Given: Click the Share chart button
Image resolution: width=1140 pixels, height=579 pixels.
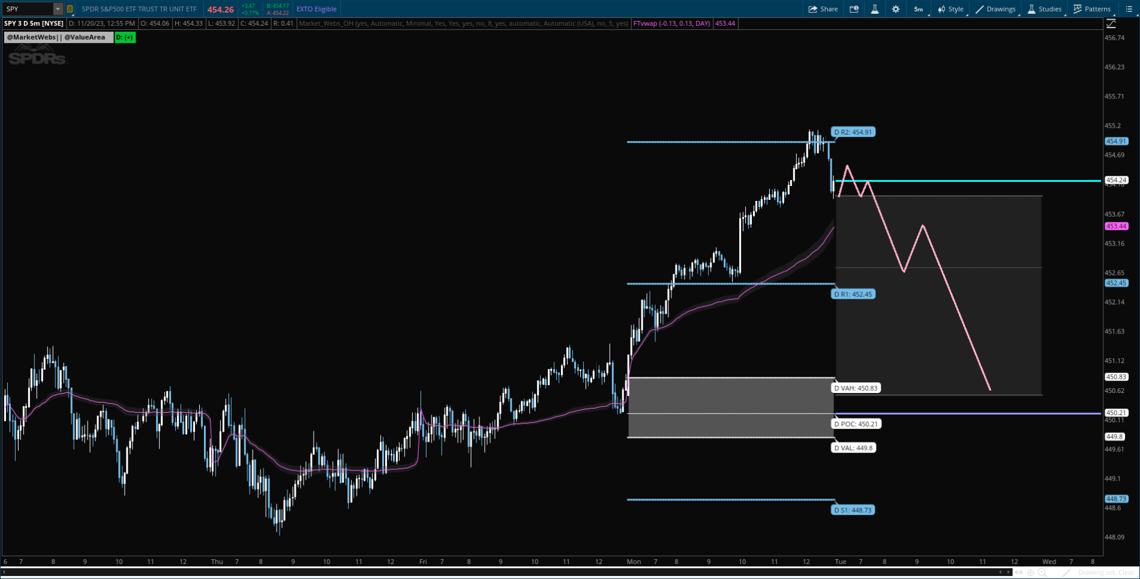Looking at the screenshot, I should point(823,9).
